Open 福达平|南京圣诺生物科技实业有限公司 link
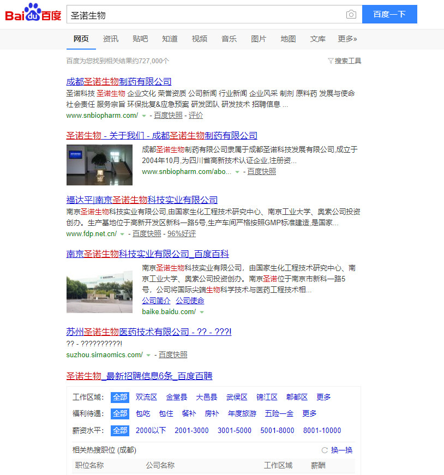 click(142, 200)
